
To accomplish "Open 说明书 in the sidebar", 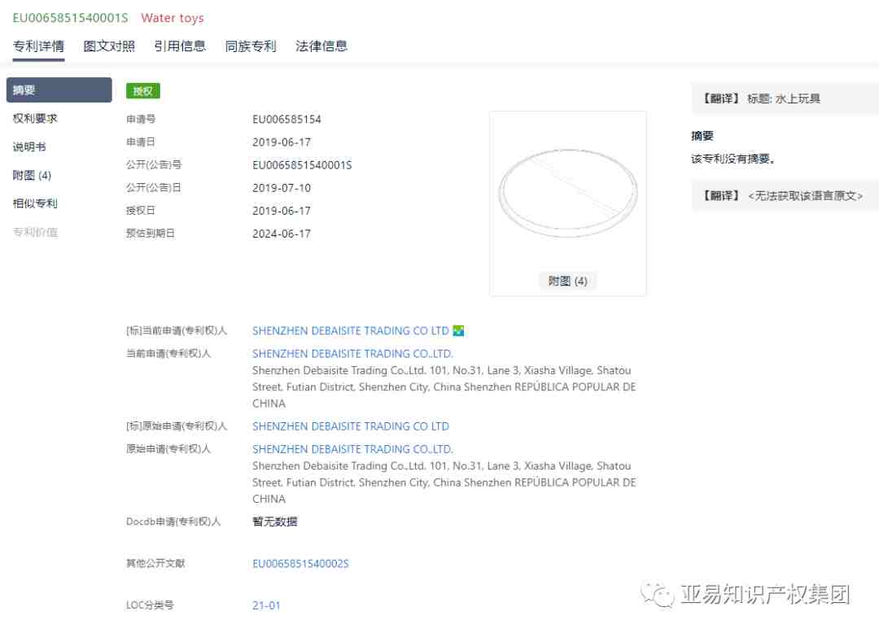I will 29,146.
